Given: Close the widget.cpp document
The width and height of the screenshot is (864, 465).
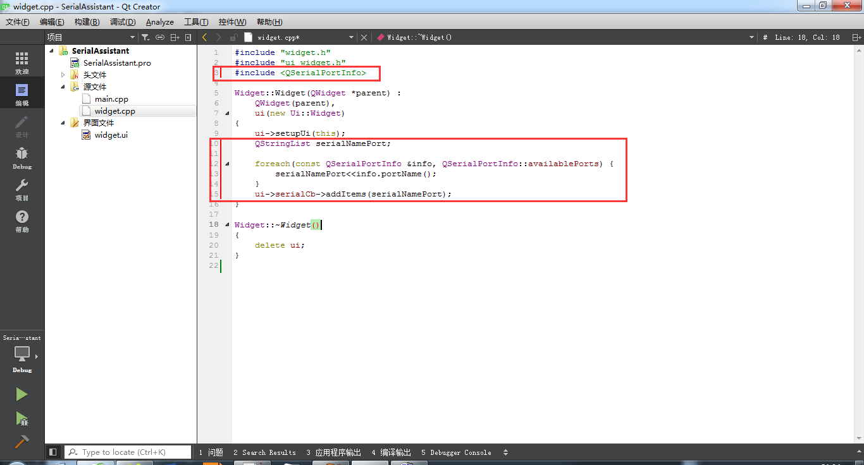Looking at the screenshot, I should point(364,37).
